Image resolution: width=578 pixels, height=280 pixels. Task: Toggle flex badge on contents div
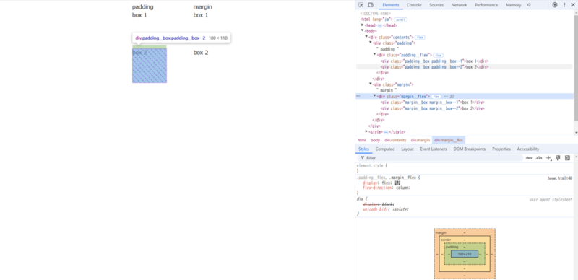(x=420, y=38)
